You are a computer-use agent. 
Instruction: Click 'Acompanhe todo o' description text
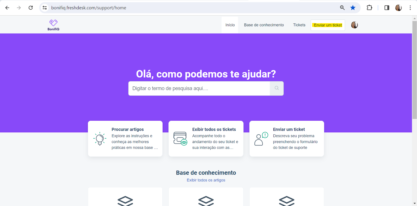pyautogui.click(x=209, y=136)
